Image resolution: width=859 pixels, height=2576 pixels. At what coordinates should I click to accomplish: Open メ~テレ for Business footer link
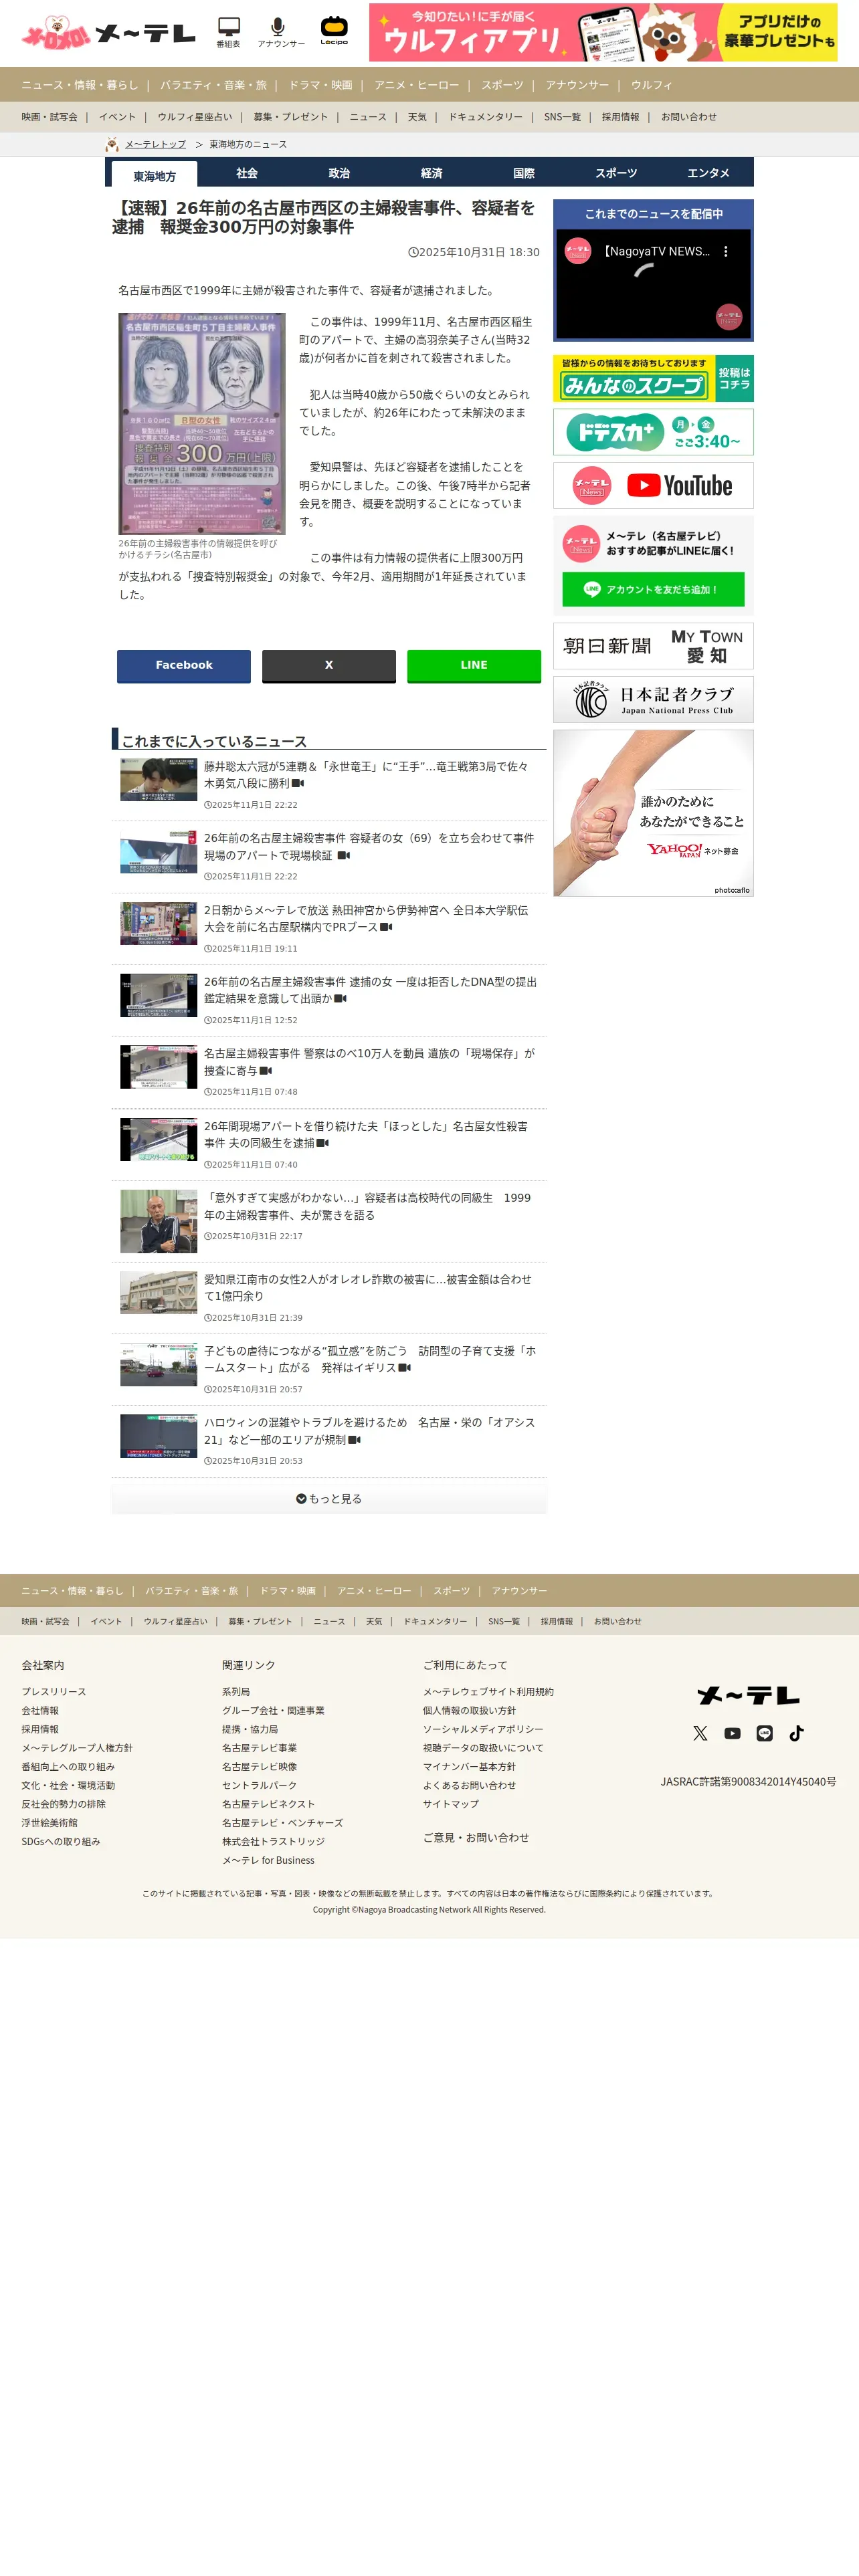point(268,1861)
